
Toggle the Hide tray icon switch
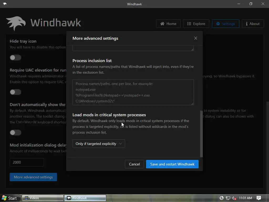(x=15, y=58)
